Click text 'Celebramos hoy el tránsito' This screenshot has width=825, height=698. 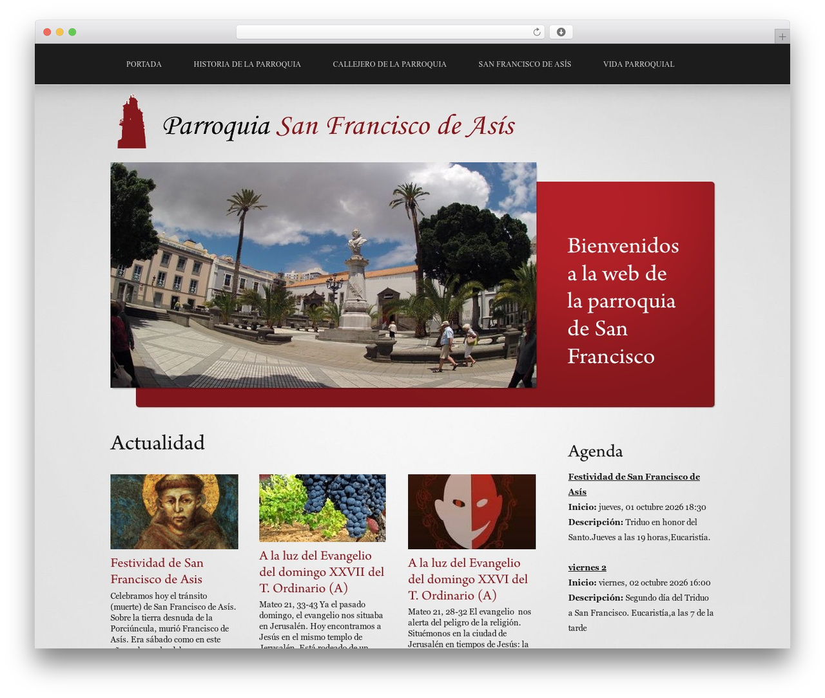[159, 596]
